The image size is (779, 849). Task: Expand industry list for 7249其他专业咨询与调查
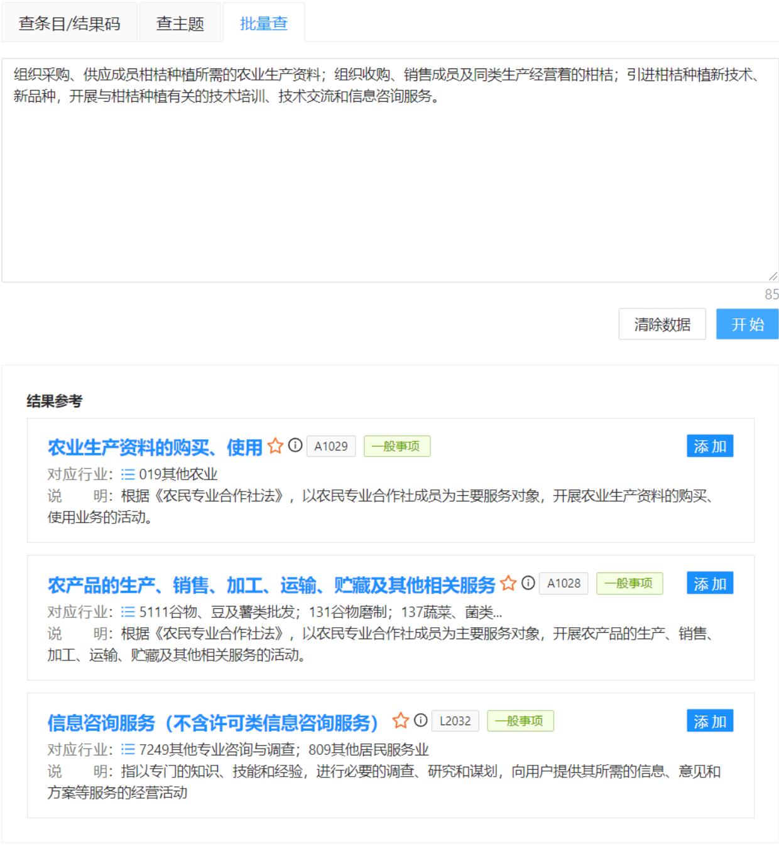(128, 750)
